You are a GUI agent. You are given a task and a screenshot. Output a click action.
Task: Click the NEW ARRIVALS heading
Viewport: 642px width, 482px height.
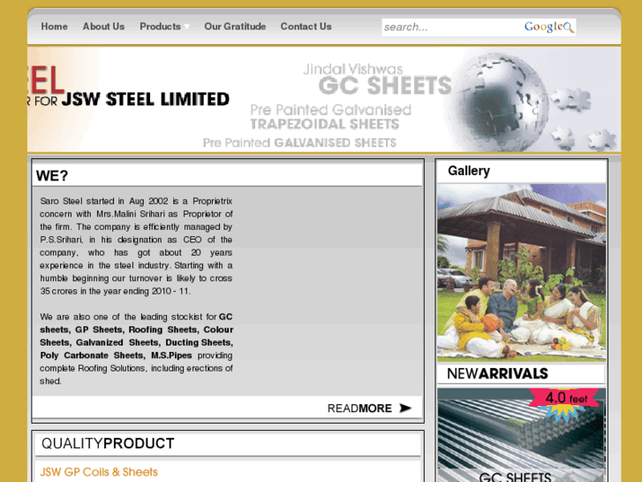(x=497, y=374)
